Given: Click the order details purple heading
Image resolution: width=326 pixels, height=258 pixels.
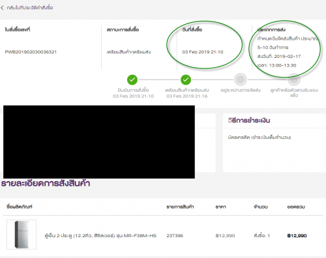Looking at the screenshot, I should pos(46,184).
